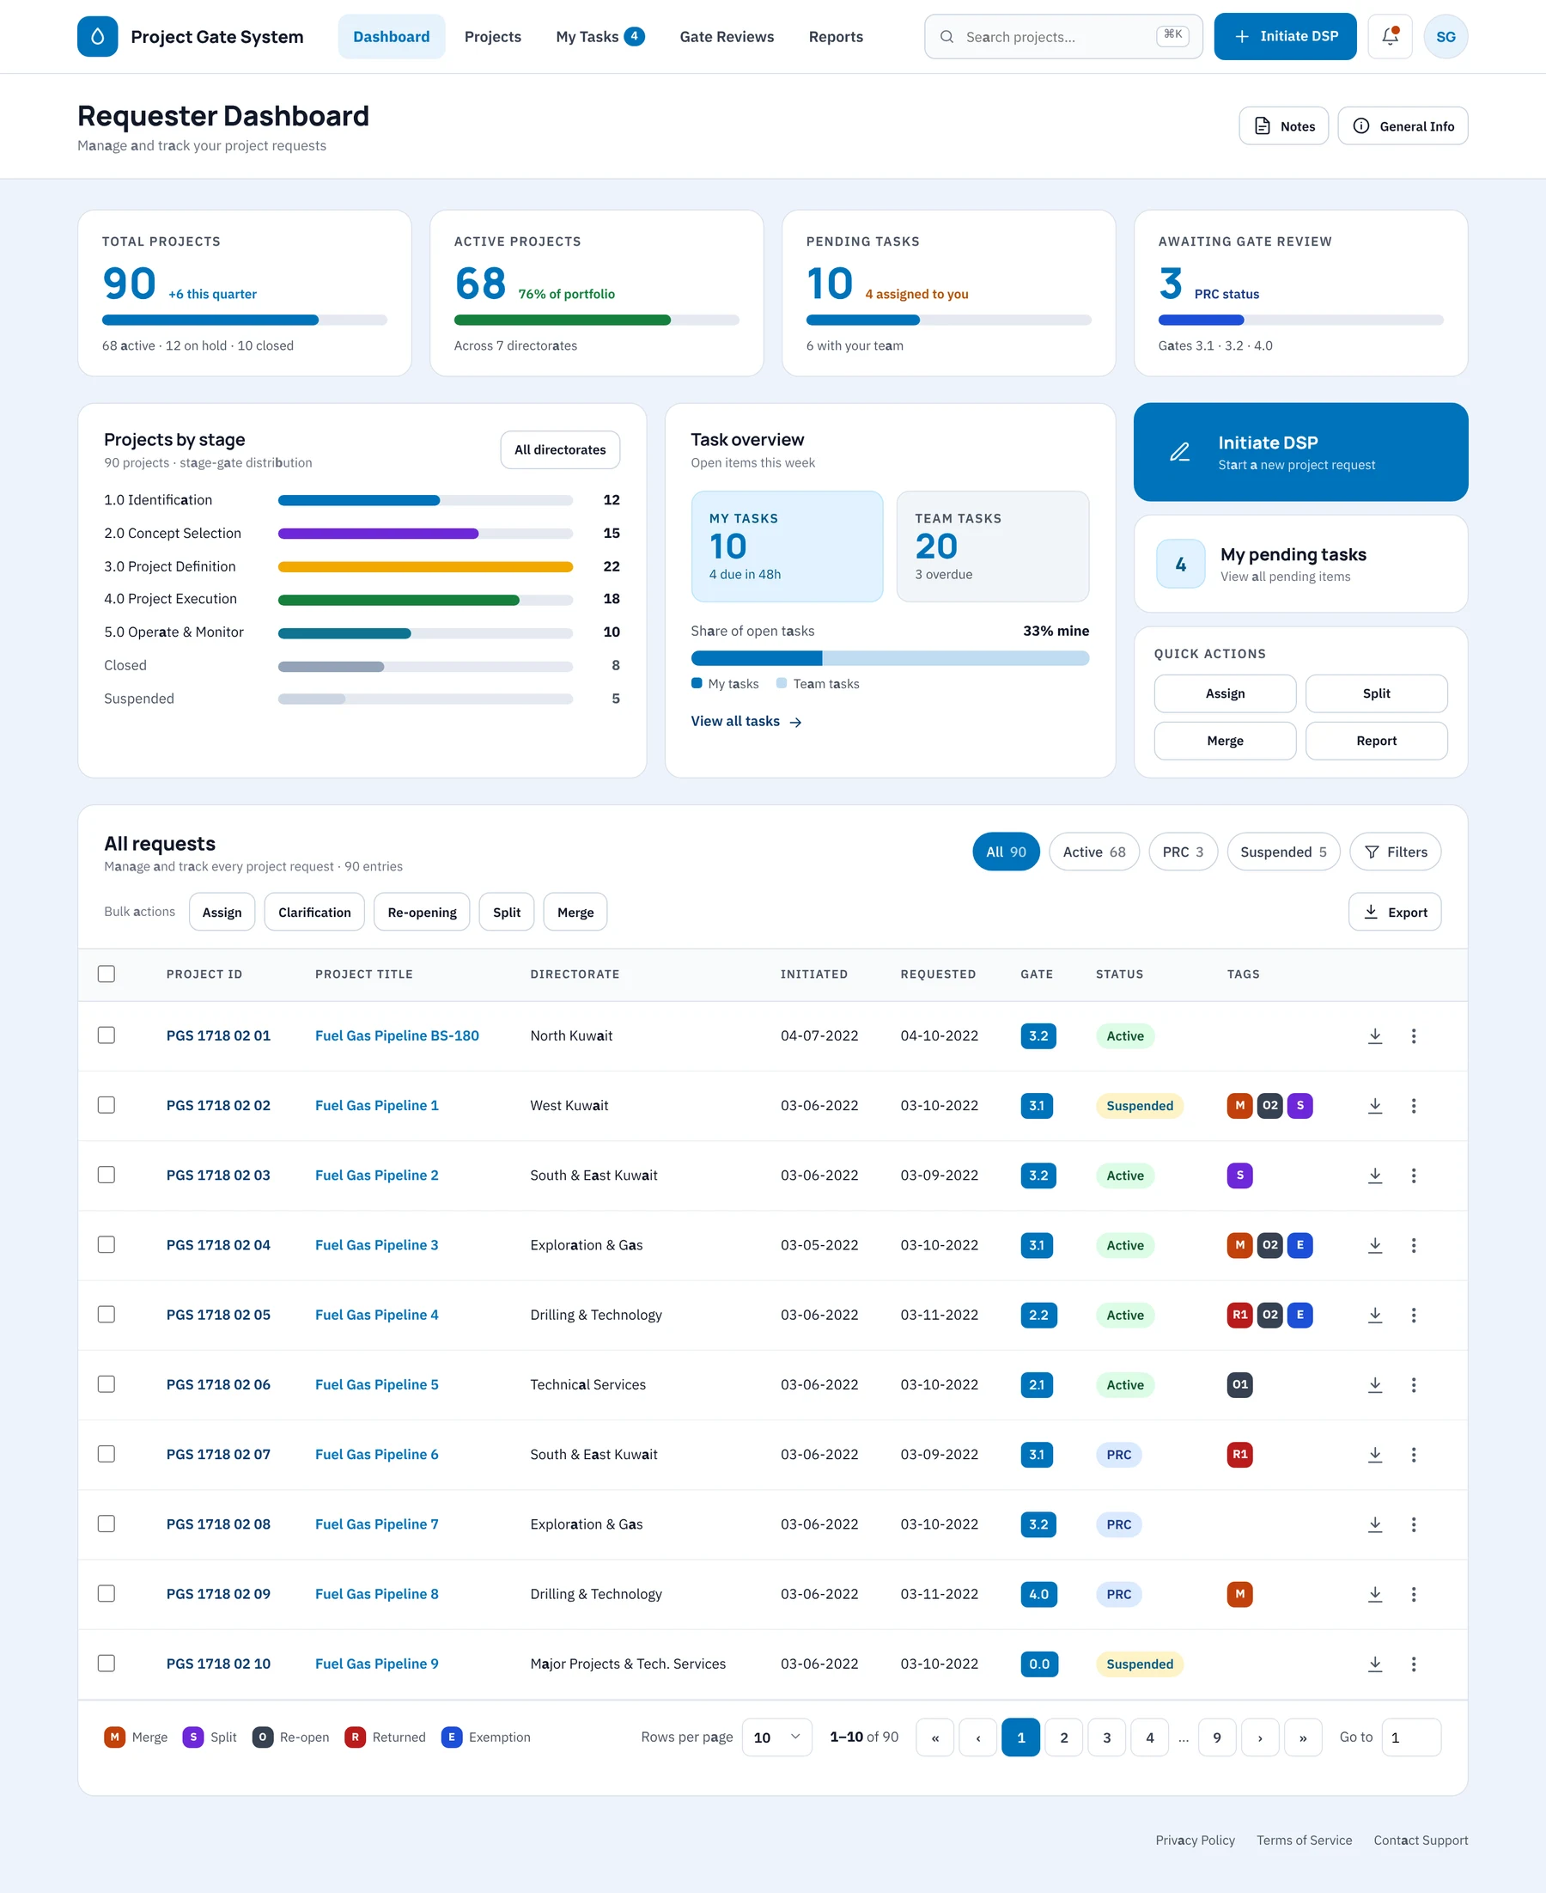The width and height of the screenshot is (1546, 1893).
Task: Click gate 4.0 badge of Fuel Gas Pipeline 8
Action: tap(1038, 1594)
